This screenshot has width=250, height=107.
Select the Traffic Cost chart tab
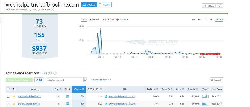[x=108, y=20]
